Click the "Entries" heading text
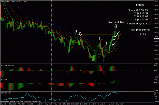 tap(140, 5)
